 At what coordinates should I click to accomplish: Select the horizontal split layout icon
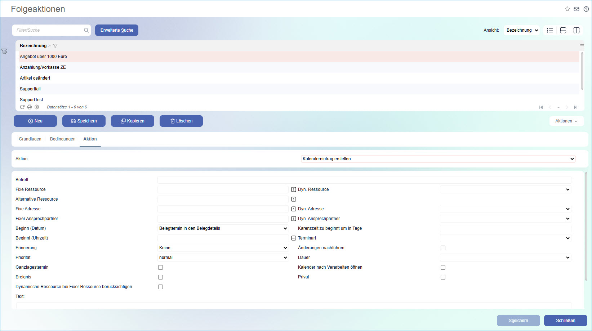click(x=563, y=30)
